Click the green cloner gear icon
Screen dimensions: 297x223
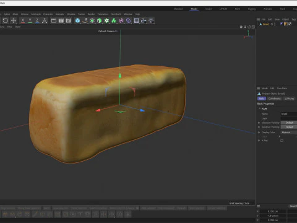click(106, 20)
